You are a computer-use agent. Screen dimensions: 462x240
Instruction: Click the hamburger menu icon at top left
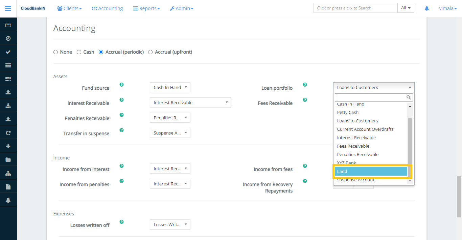(x=8, y=8)
